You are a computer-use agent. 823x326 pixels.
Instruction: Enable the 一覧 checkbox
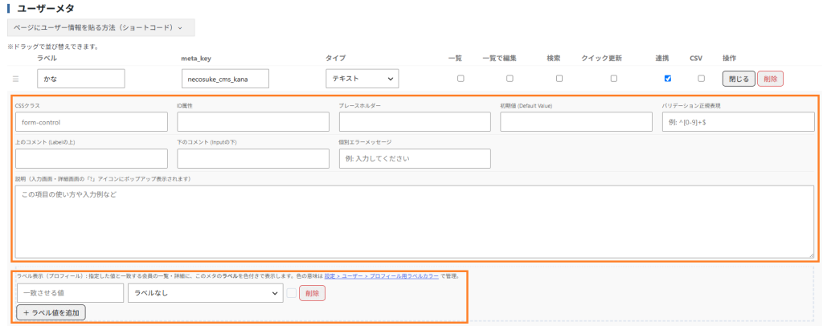point(461,79)
